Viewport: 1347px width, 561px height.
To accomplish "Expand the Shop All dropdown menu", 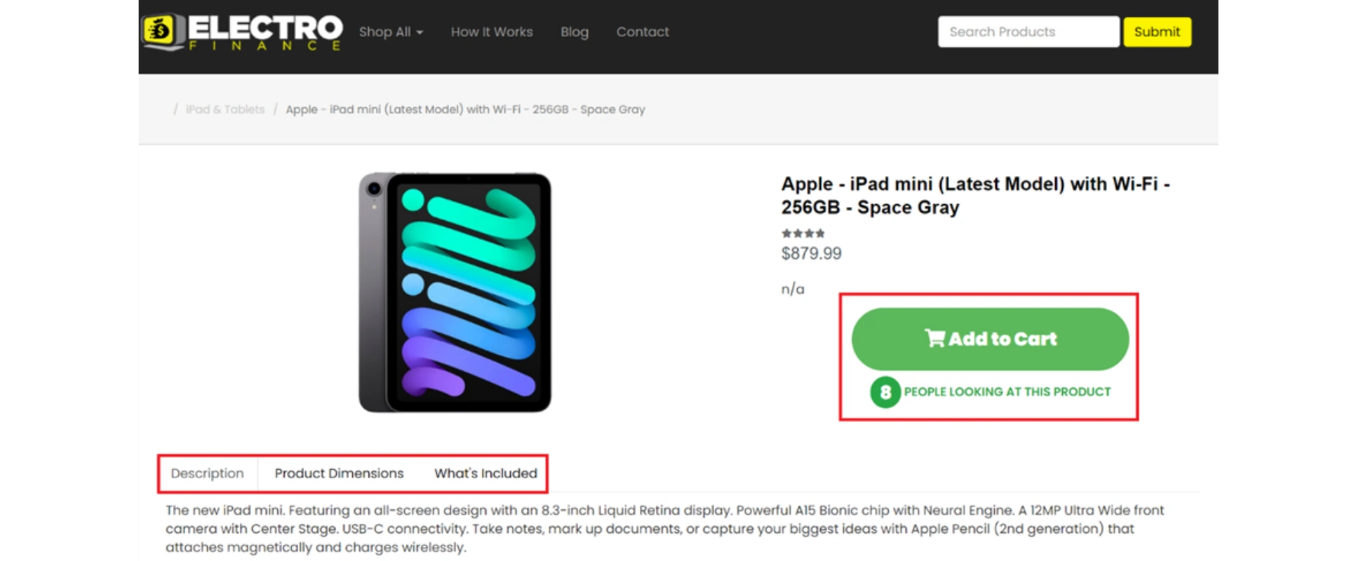I will point(391,32).
